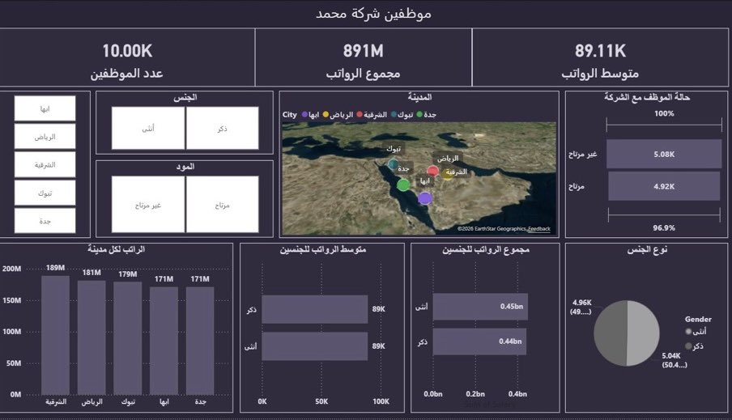Screen dimensions: 732x420
Task: Select the purple bubble on the map
Action: 424,198
